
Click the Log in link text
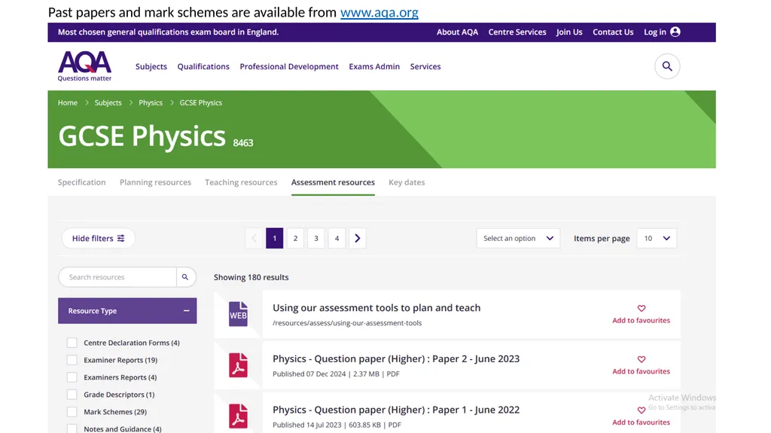(655, 32)
